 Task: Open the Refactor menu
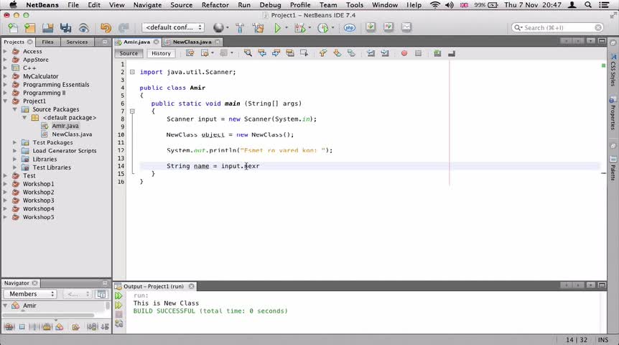click(x=215, y=5)
